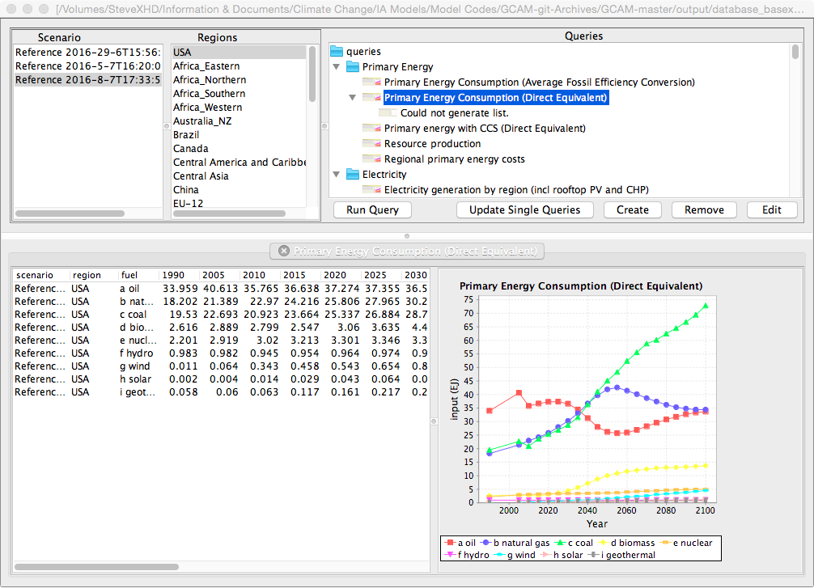Select the Primary Energy Consumption results tab

(407, 252)
